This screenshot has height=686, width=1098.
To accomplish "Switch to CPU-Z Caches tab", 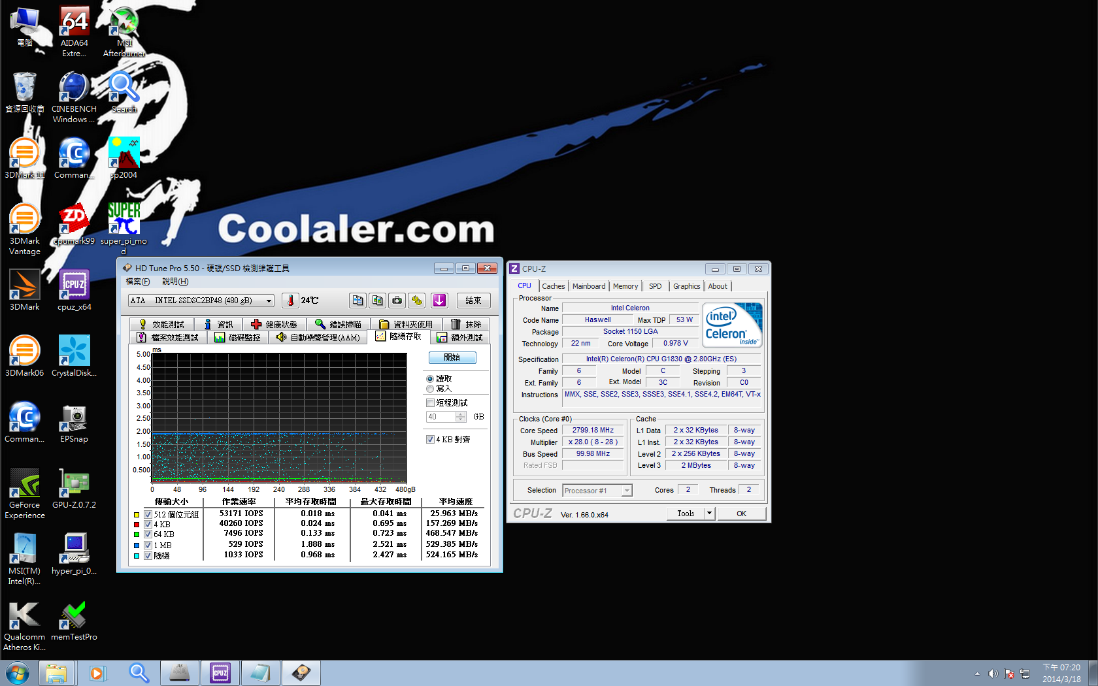I will [x=554, y=286].
